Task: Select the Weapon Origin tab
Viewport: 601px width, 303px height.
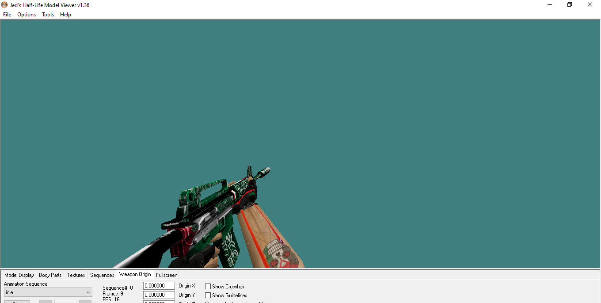Action: click(x=135, y=274)
